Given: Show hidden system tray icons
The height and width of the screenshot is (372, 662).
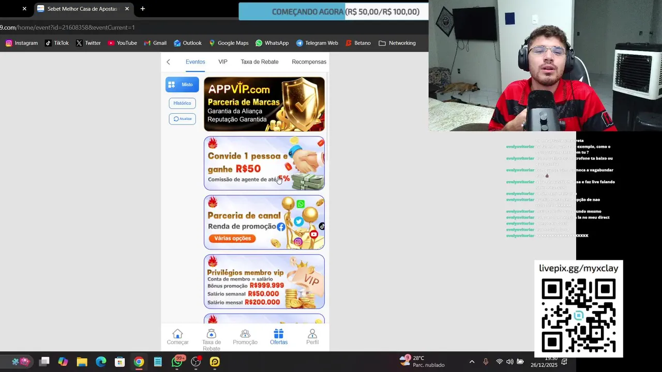Looking at the screenshot, I should click(x=472, y=362).
